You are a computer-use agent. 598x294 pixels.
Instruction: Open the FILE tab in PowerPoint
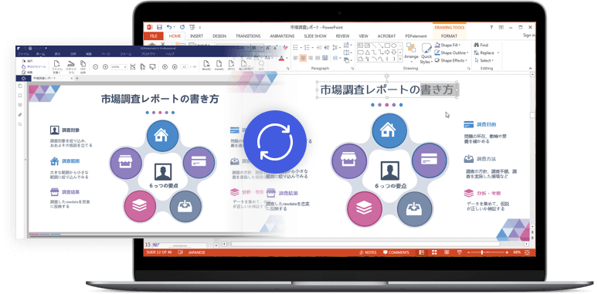point(154,36)
